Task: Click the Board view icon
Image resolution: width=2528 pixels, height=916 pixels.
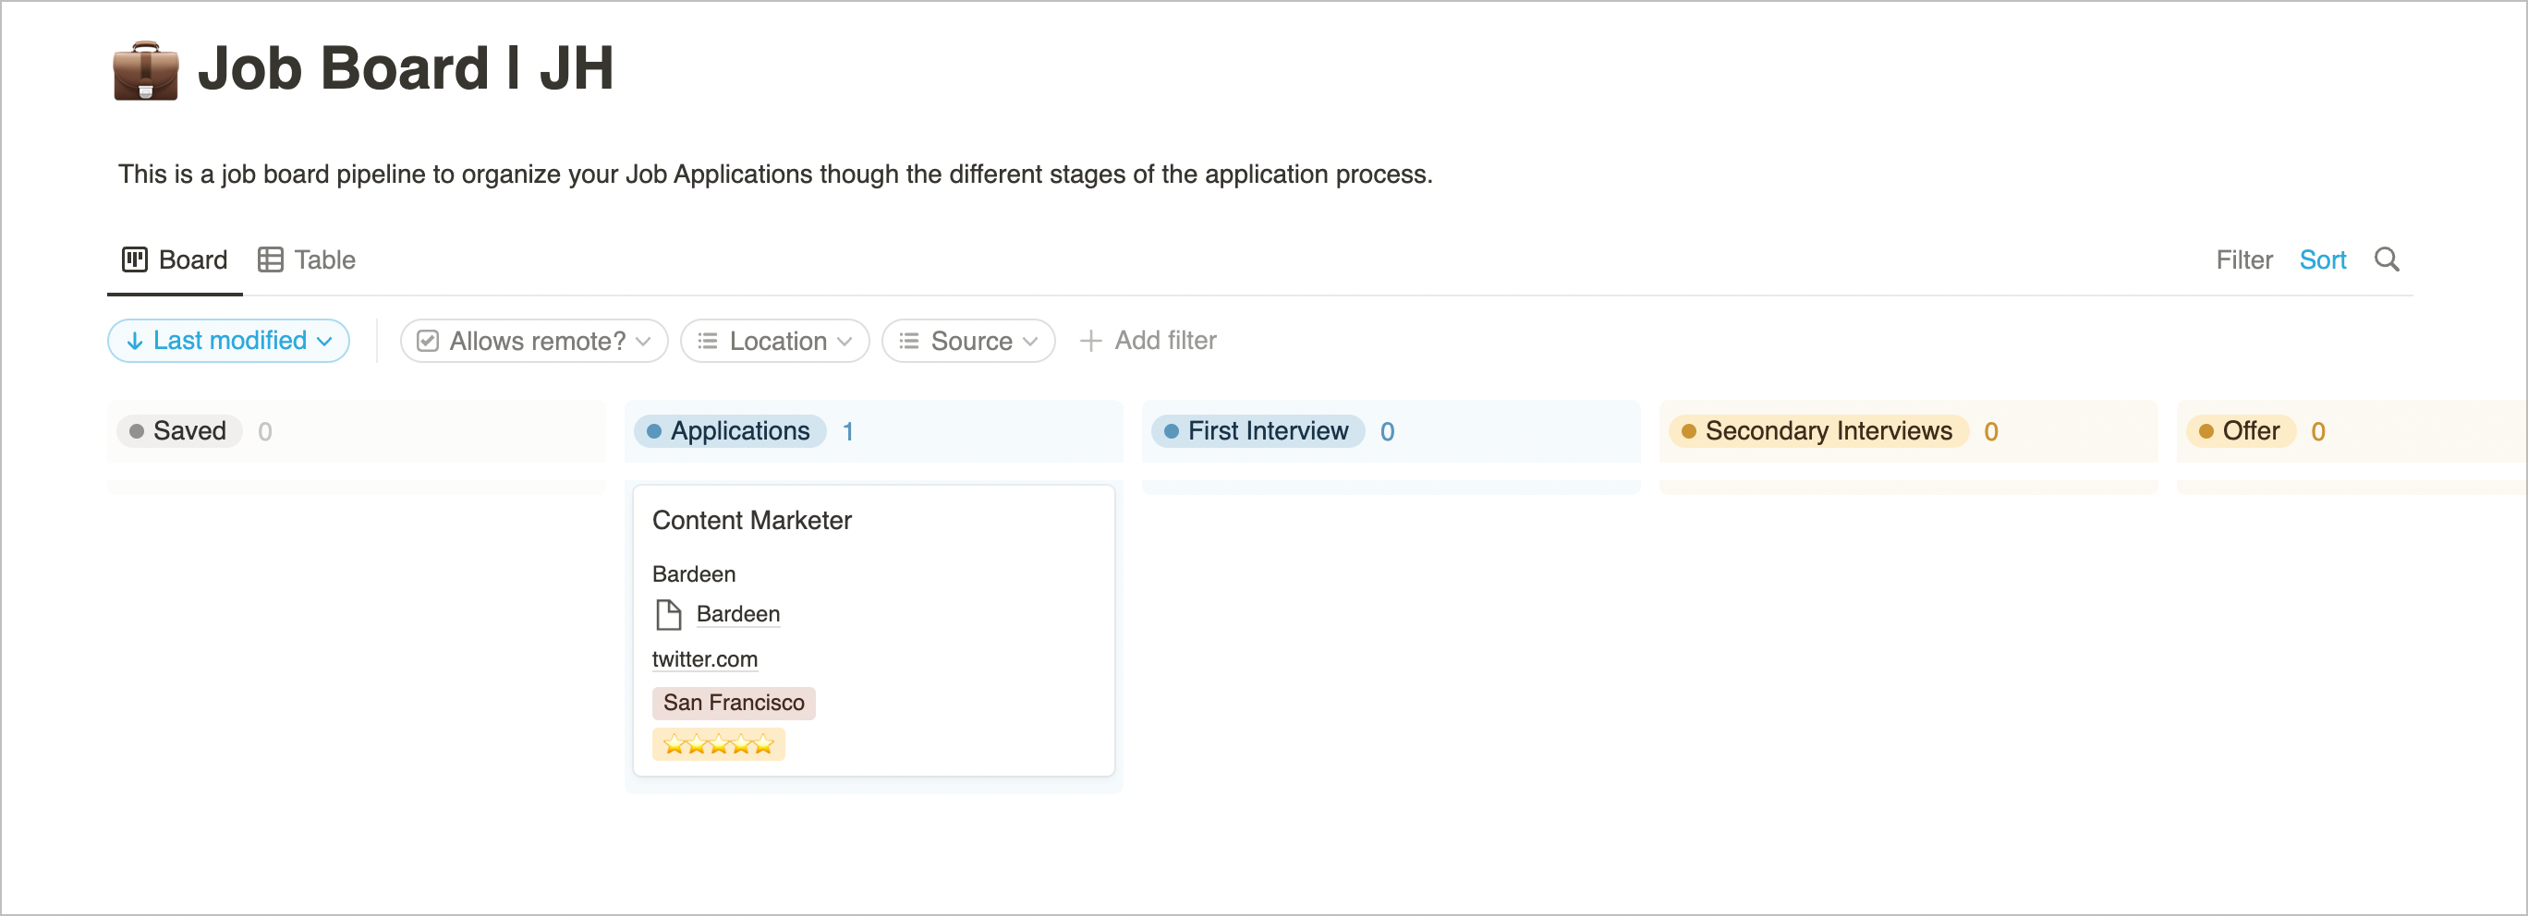Action: [x=135, y=259]
